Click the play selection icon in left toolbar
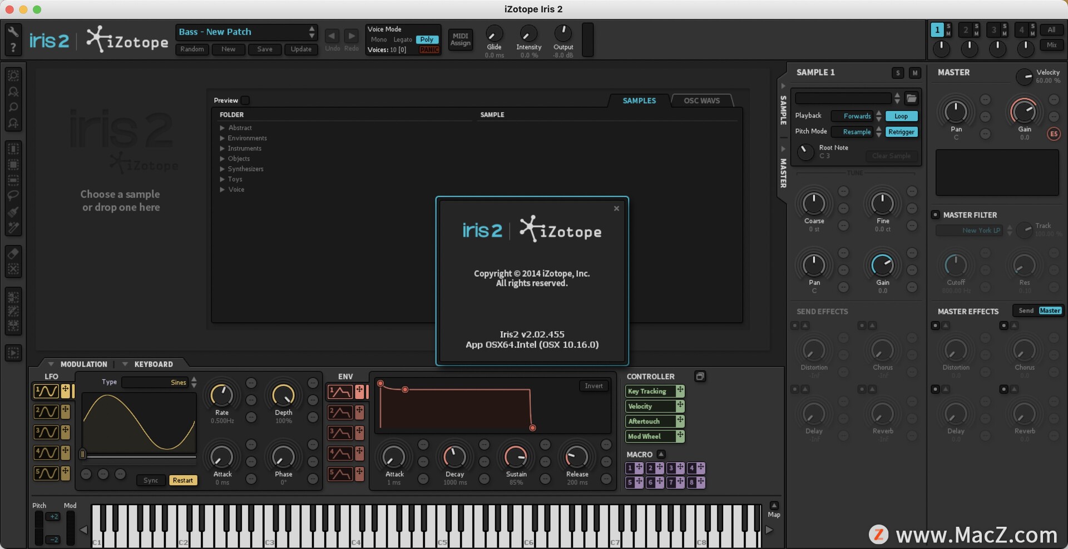Image resolution: width=1068 pixels, height=549 pixels. pyautogui.click(x=13, y=353)
